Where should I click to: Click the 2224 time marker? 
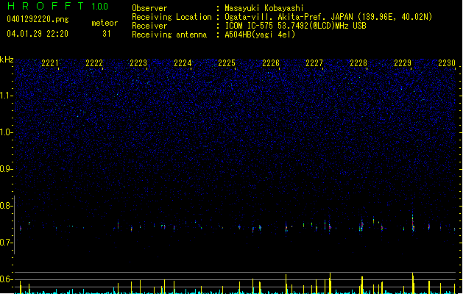point(183,63)
